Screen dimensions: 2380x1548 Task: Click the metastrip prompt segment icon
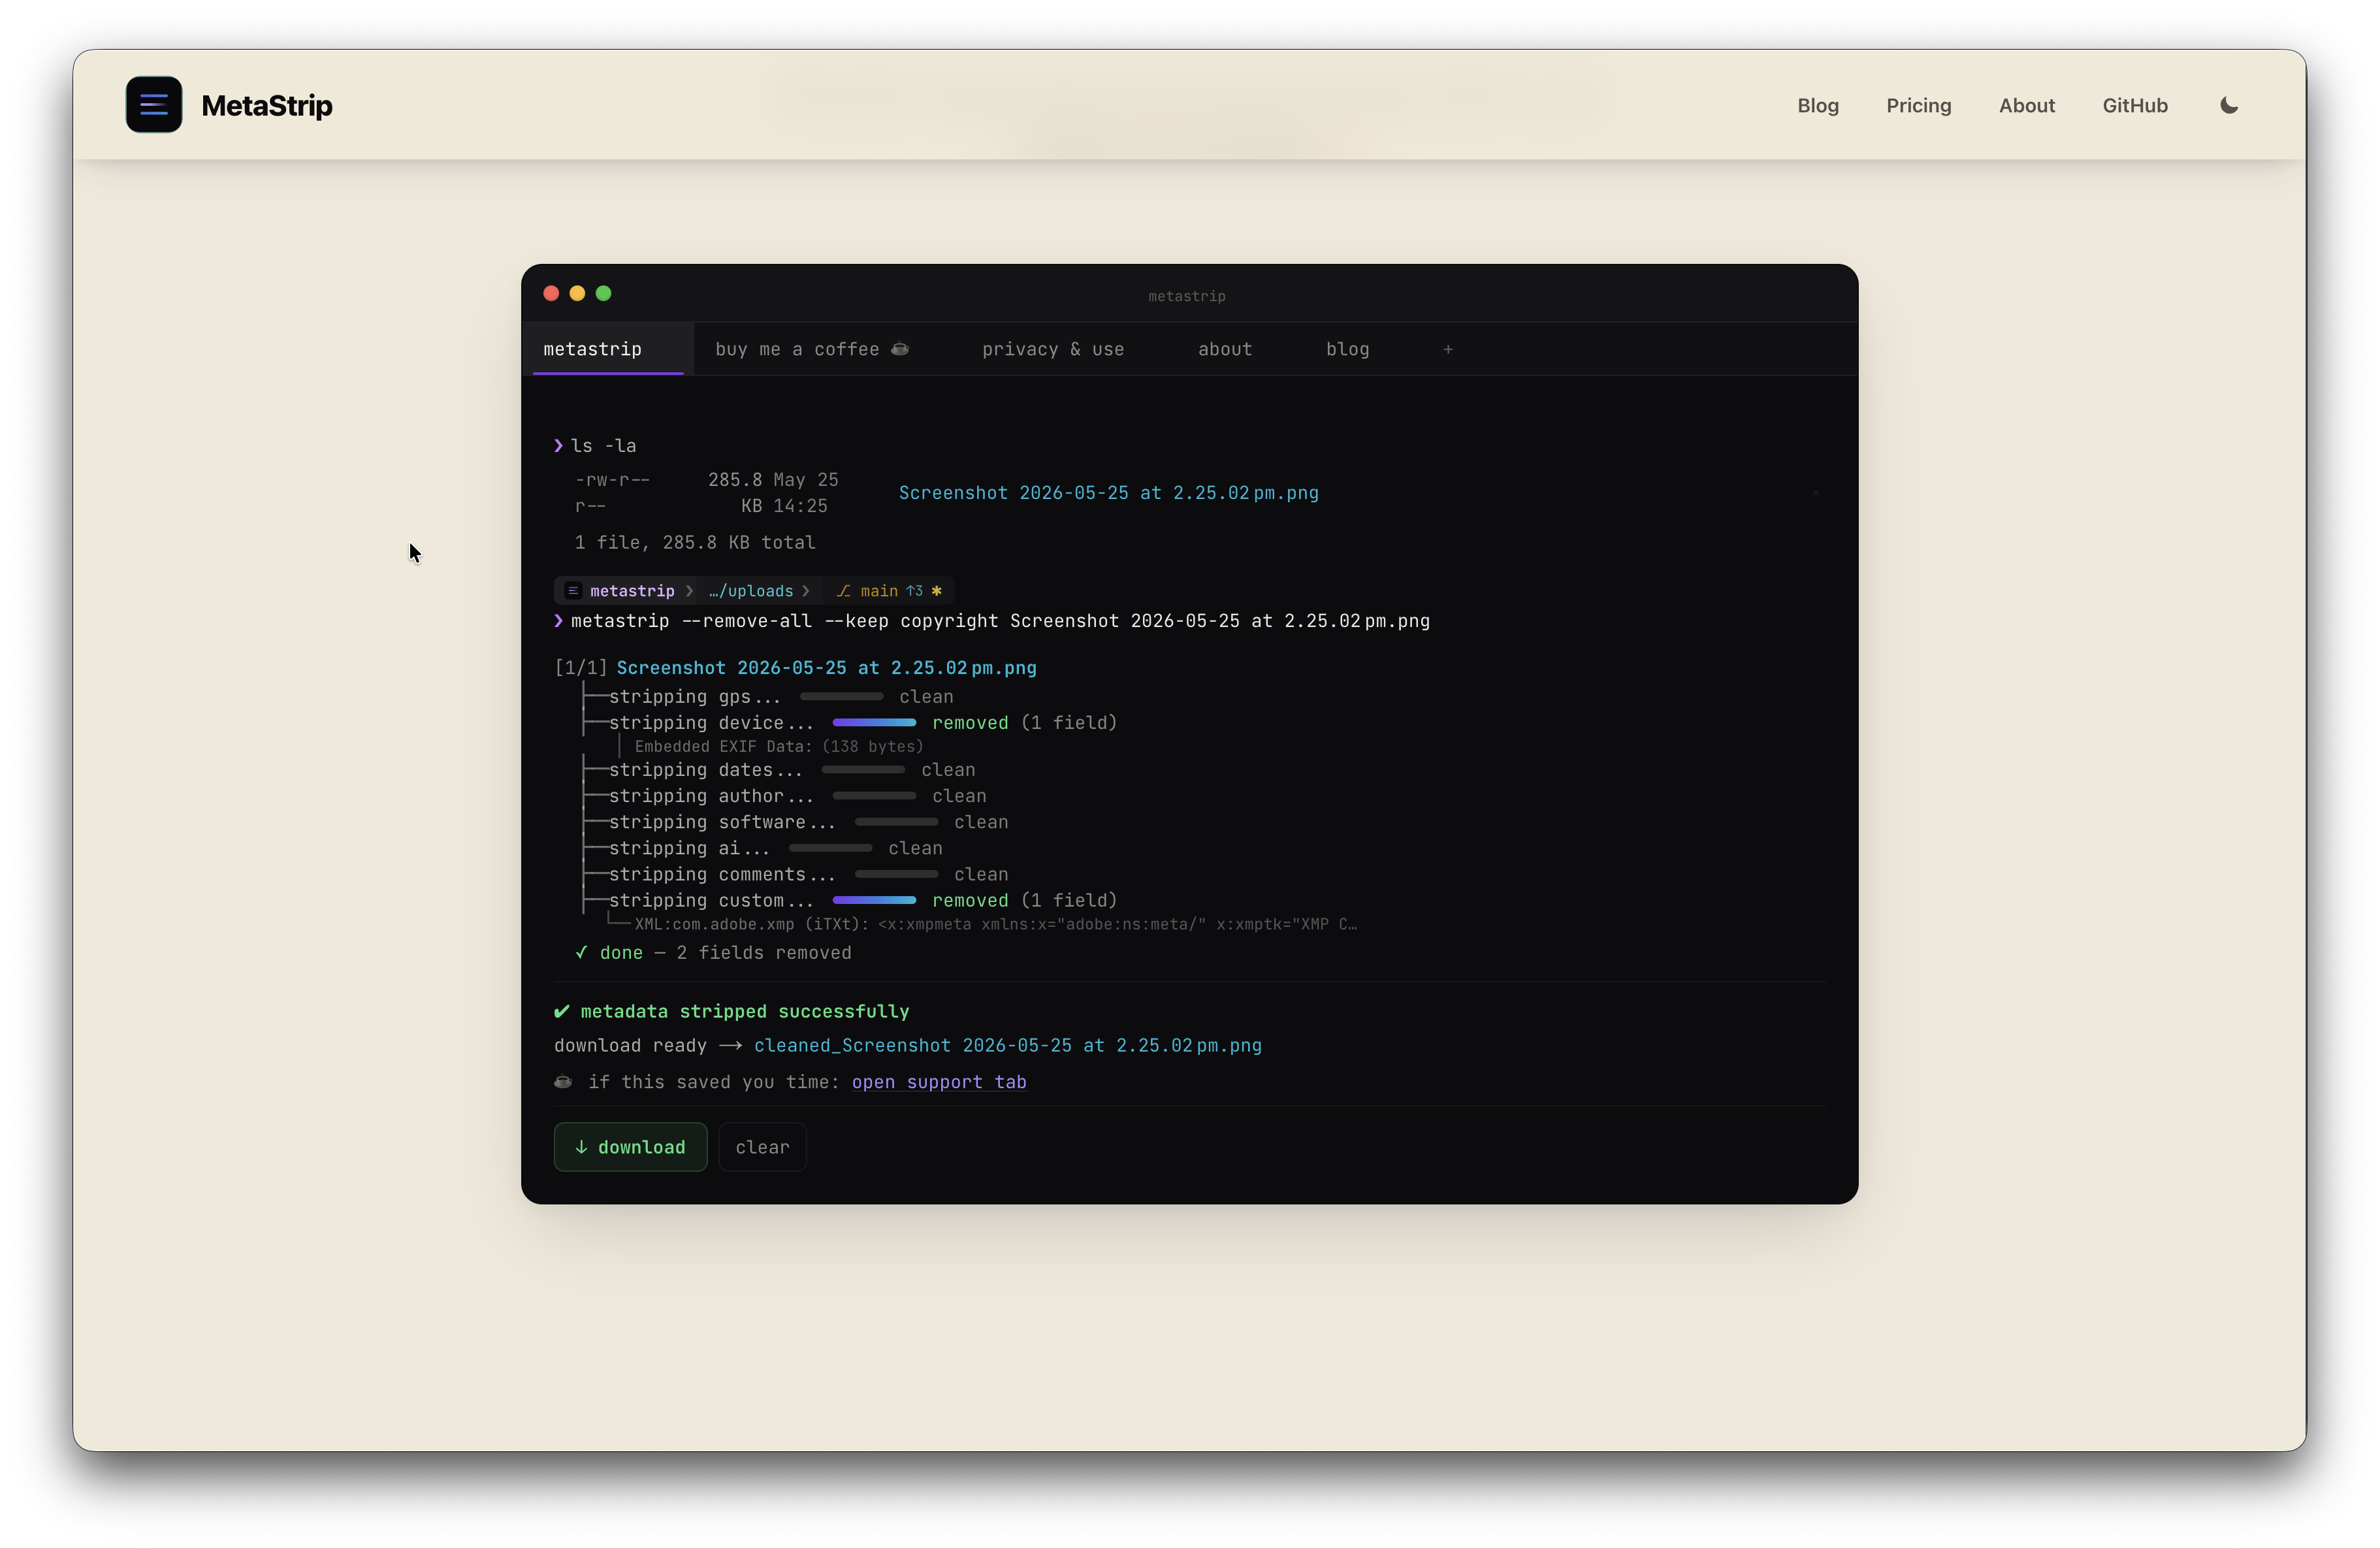click(x=573, y=591)
